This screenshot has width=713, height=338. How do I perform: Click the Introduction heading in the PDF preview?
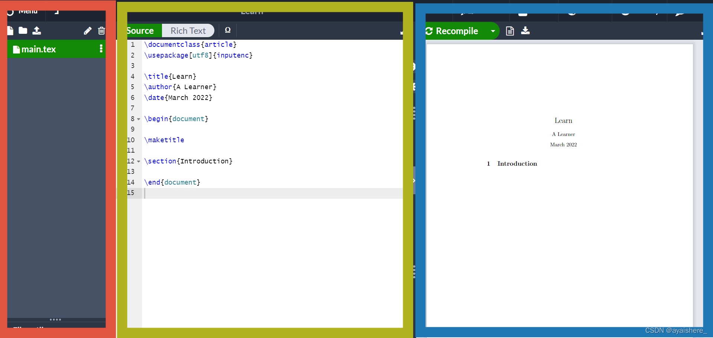(517, 164)
